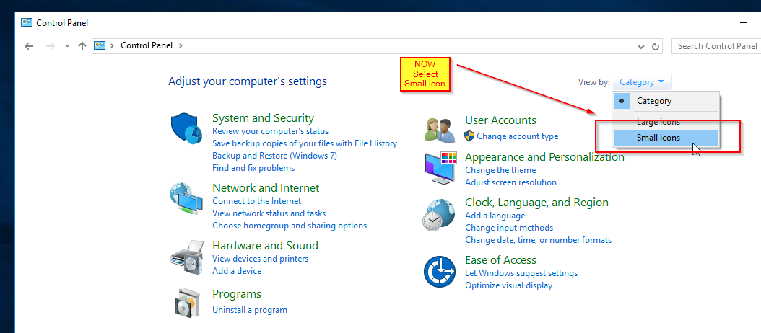Image resolution: width=761 pixels, height=333 pixels.
Task: Click the shield icon beside Change account type
Action: pyautogui.click(x=469, y=136)
